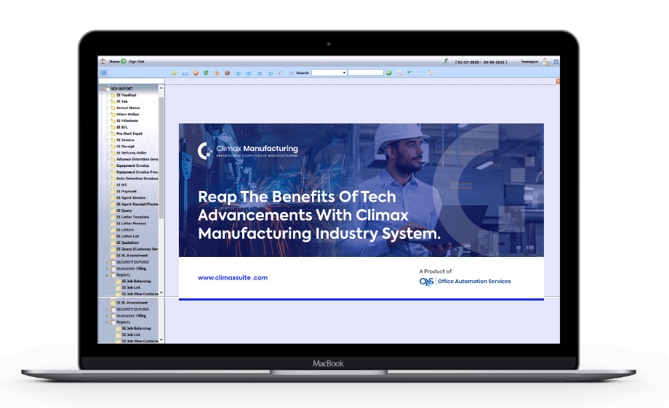Open SI Agent Invoice tree item

[131, 197]
